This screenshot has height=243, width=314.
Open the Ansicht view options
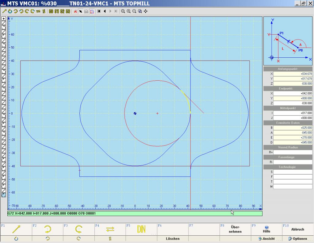pyautogui.click(x=266, y=239)
